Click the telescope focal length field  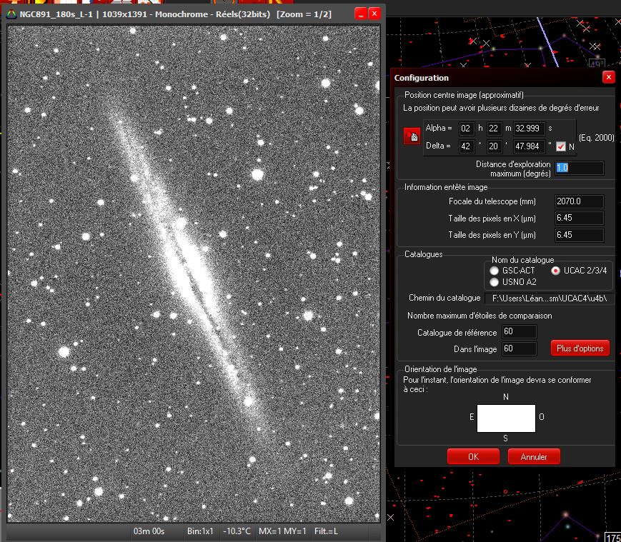pyautogui.click(x=579, y=202)
